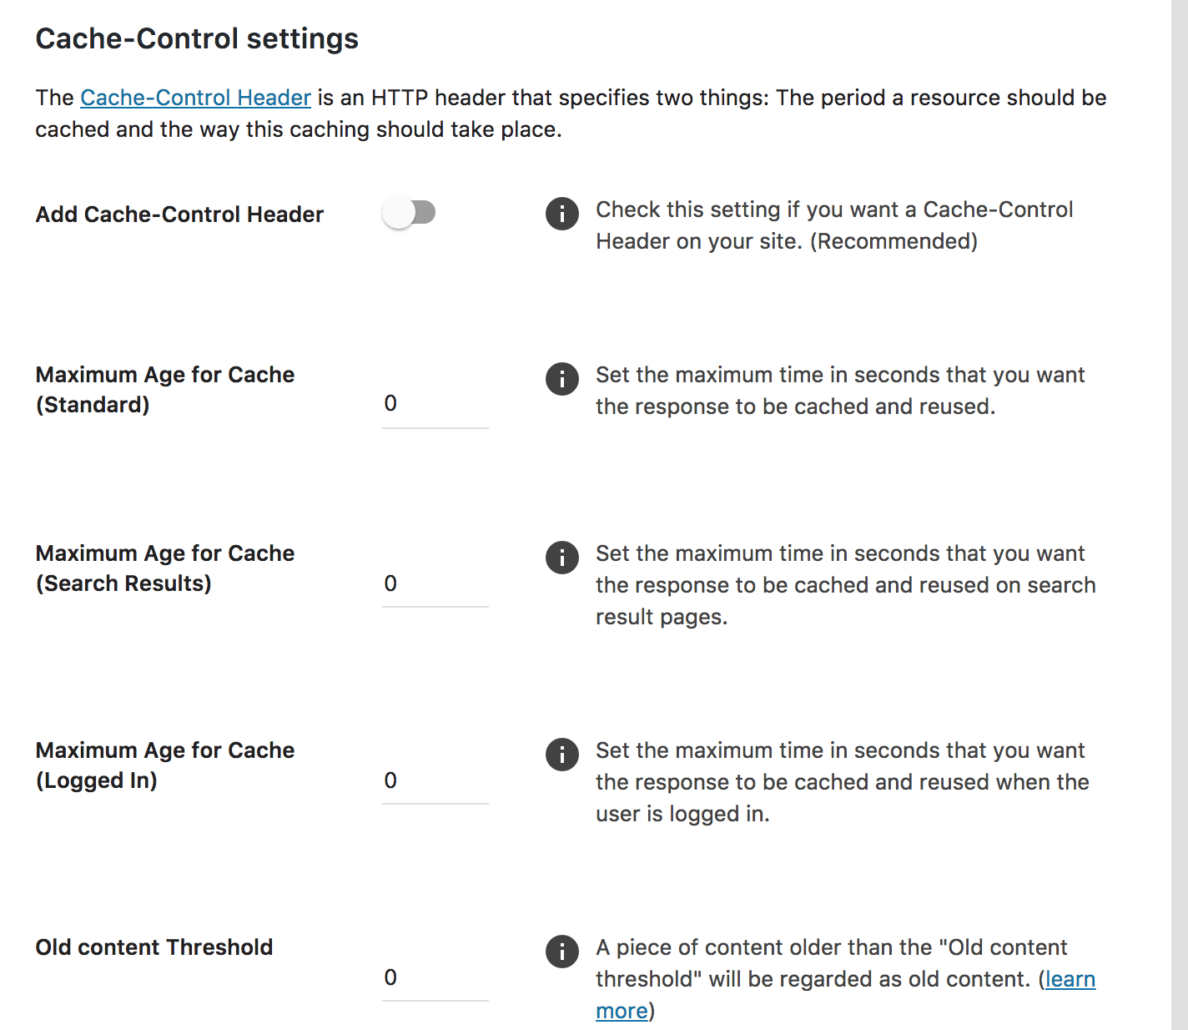The width and height of the screenshot is (1188, 1030).
Task: Click the Maximum Age for Cache (Logged In) label
Action: [x=165, y=765]
